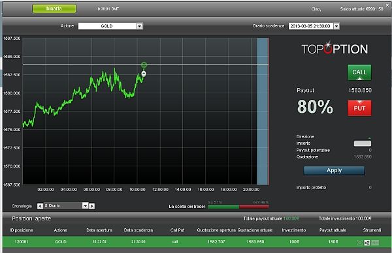Select the PUT direction

click(359, 108)
